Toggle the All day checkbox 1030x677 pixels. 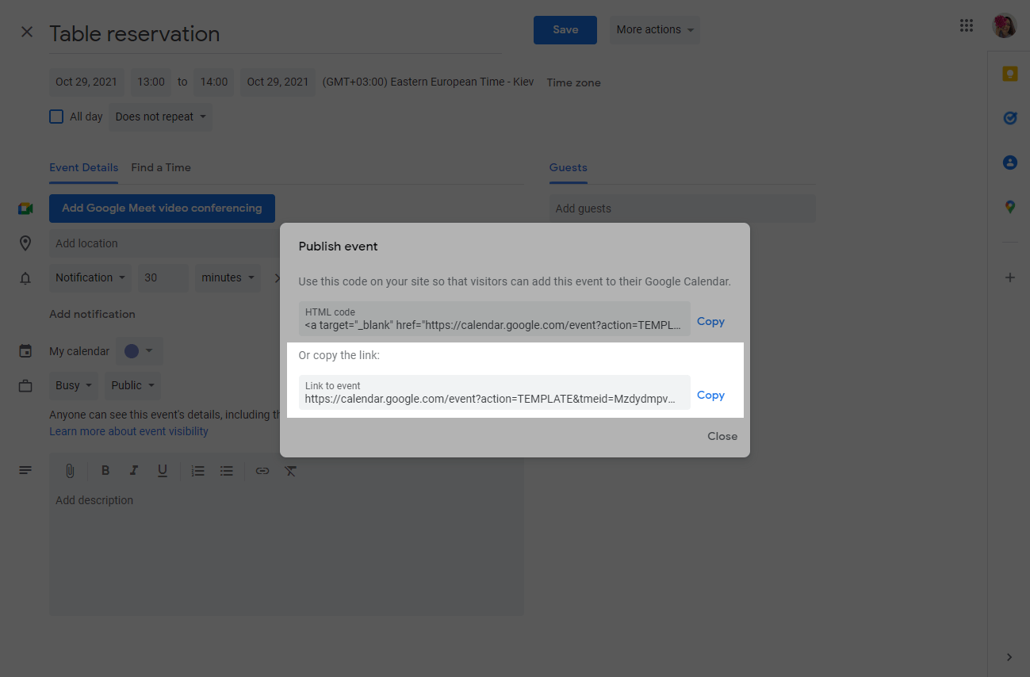(x=56, y=117)
